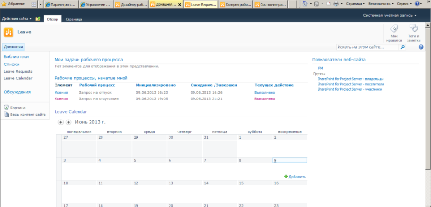Open the Страница command bar menu
This screenshot has width=431, height=207.
click(355, 4)
